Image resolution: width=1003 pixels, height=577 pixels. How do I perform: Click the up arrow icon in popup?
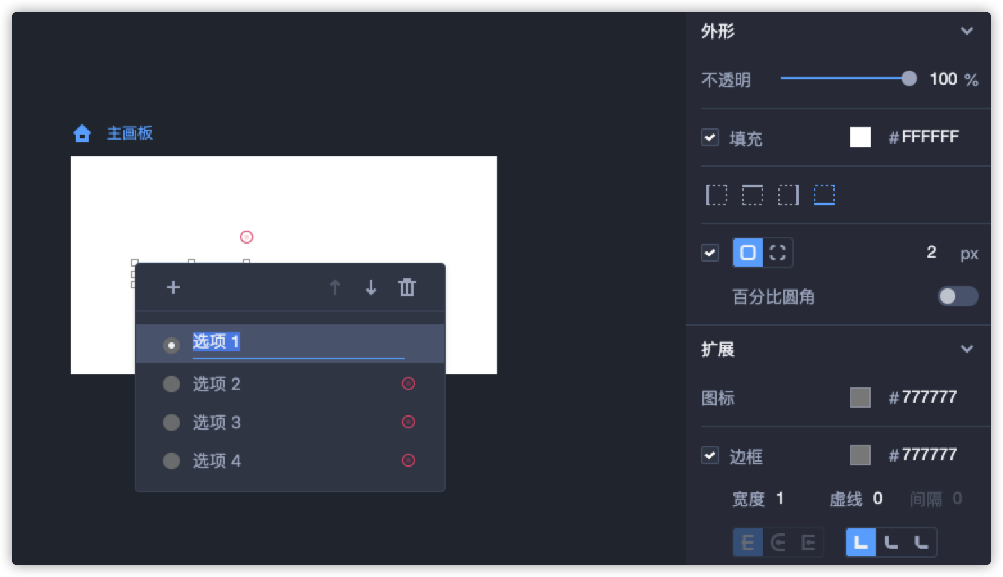[335, 287]
